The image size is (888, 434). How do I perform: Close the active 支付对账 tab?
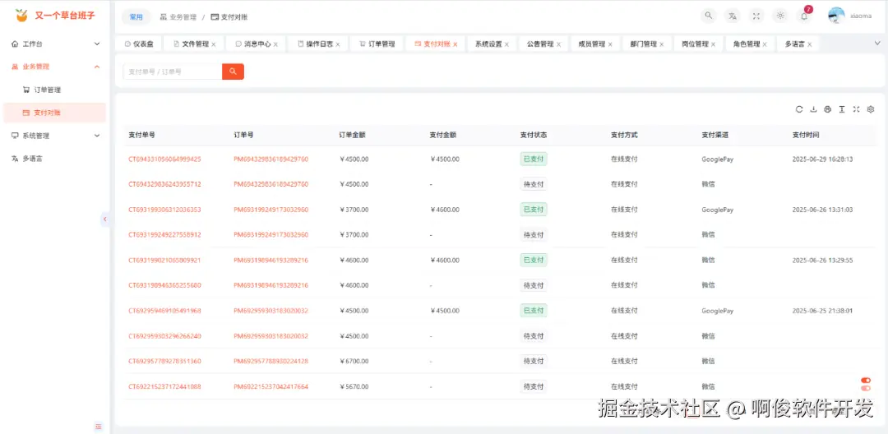(x=456, y=44)
